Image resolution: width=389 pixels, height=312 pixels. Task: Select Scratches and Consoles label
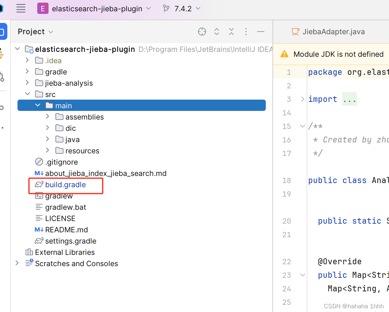(76, 264)
